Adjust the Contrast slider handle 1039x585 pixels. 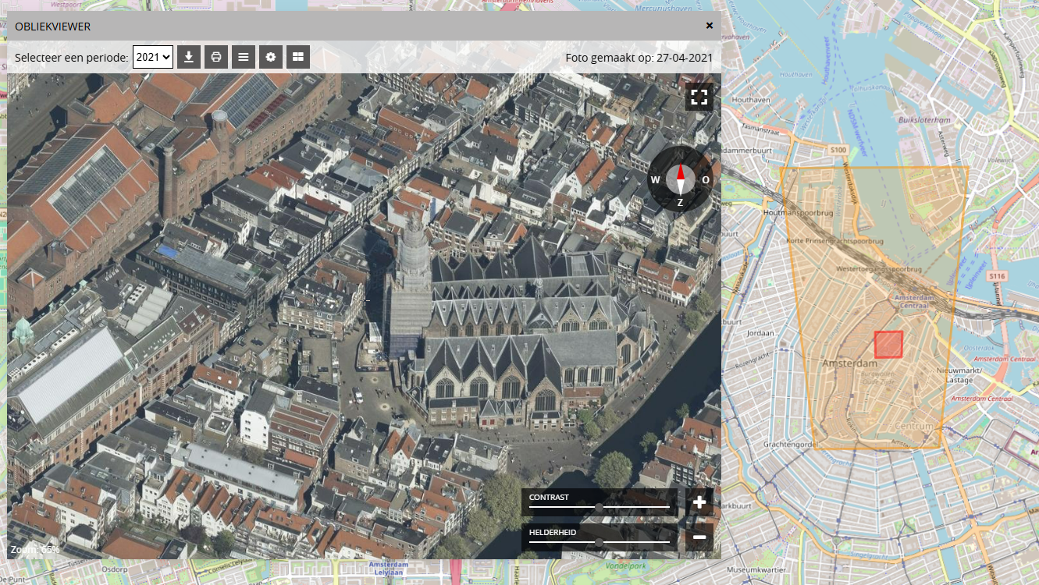(x=599, y=507)
